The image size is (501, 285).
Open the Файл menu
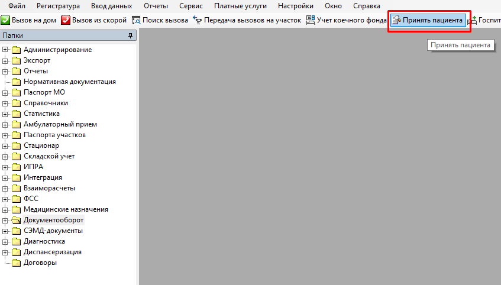[x=17, y=6]
